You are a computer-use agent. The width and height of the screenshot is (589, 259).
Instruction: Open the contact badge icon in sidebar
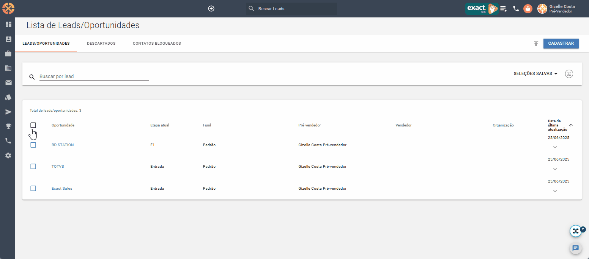click(x=8, y=39)
